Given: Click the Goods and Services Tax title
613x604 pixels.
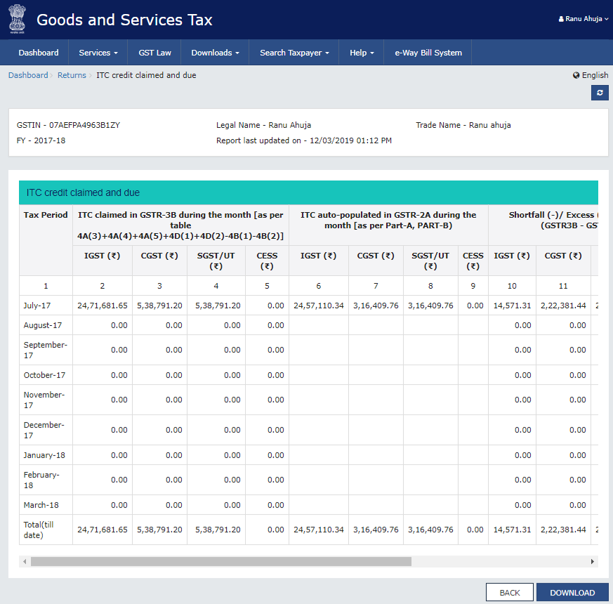Looking at the screenshot, I should tap(124, 20).
